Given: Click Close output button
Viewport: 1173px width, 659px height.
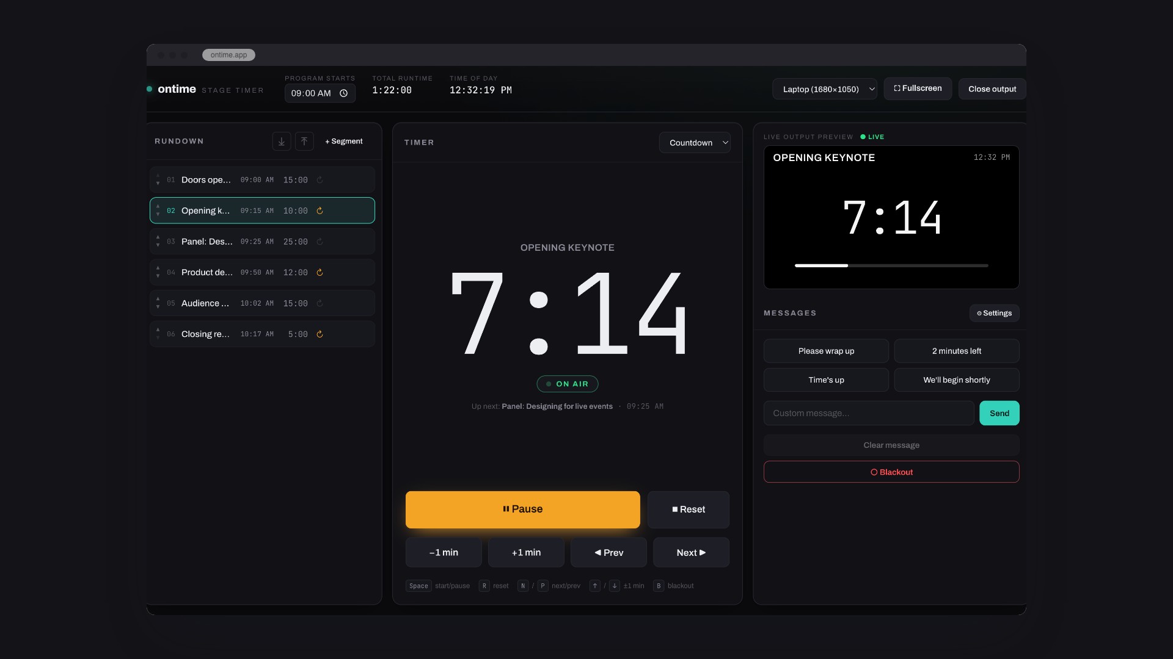Looking at the screenshot, I should tap(992, 89).
